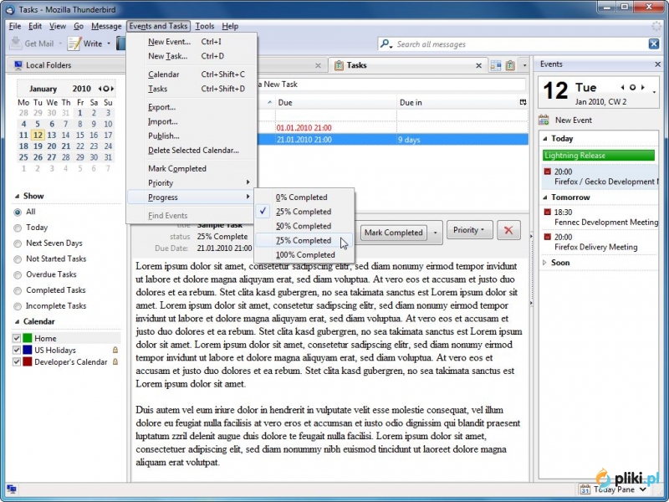This screenshot has width=669, height=502.
Task: Select the task due 01.01.2010 21:00
Action: point(392,128)
